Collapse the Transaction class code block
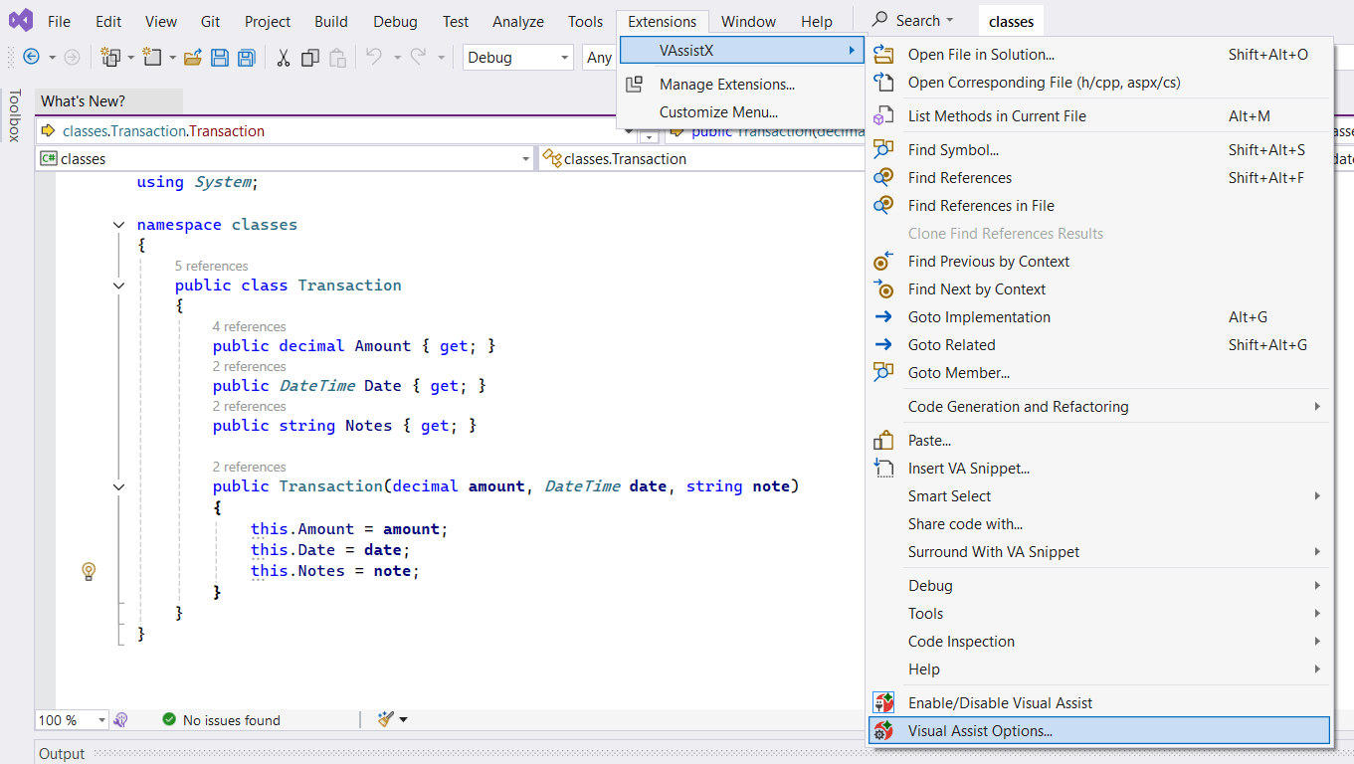Image resolution: width=1354 pixels, height=764 pixels. coord(119,286)
